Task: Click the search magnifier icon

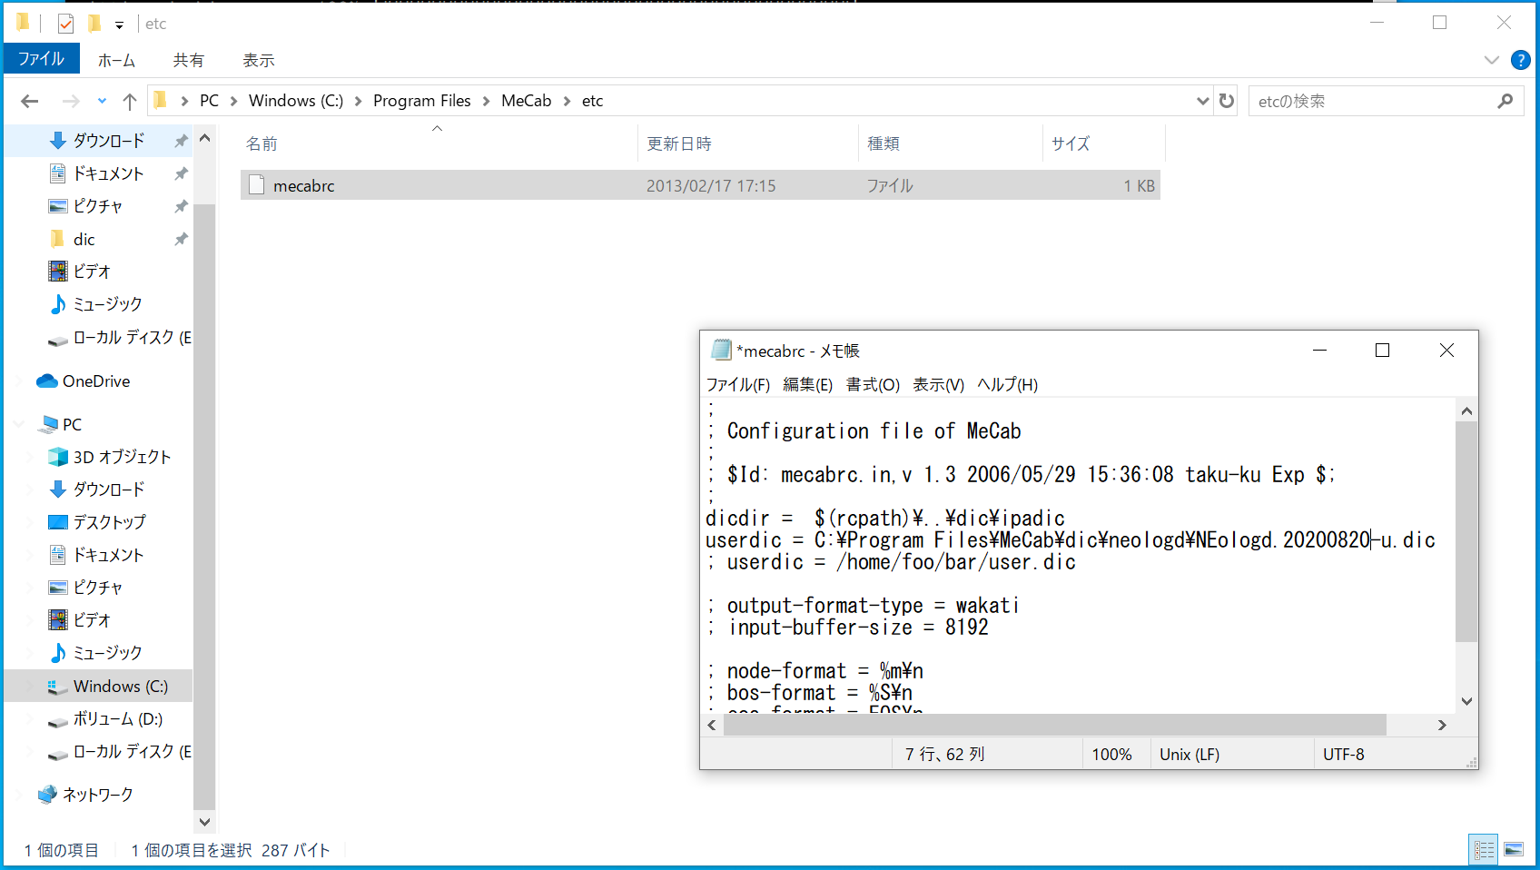Action: click(x=1505, y=101)
